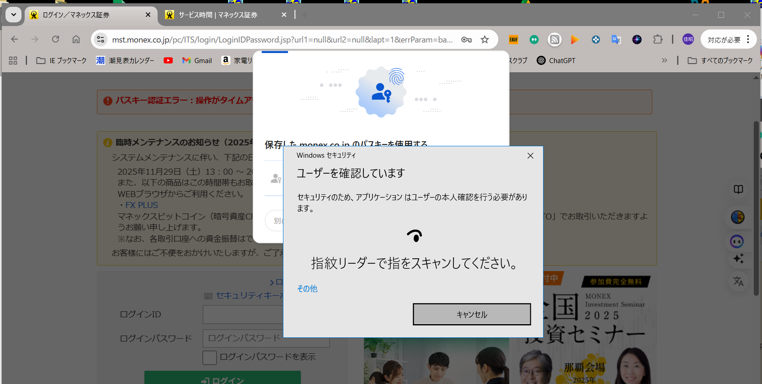The image size is (762, 384).
Task: Open the Gmail bookmark
Action: click(x=197, y=60)
